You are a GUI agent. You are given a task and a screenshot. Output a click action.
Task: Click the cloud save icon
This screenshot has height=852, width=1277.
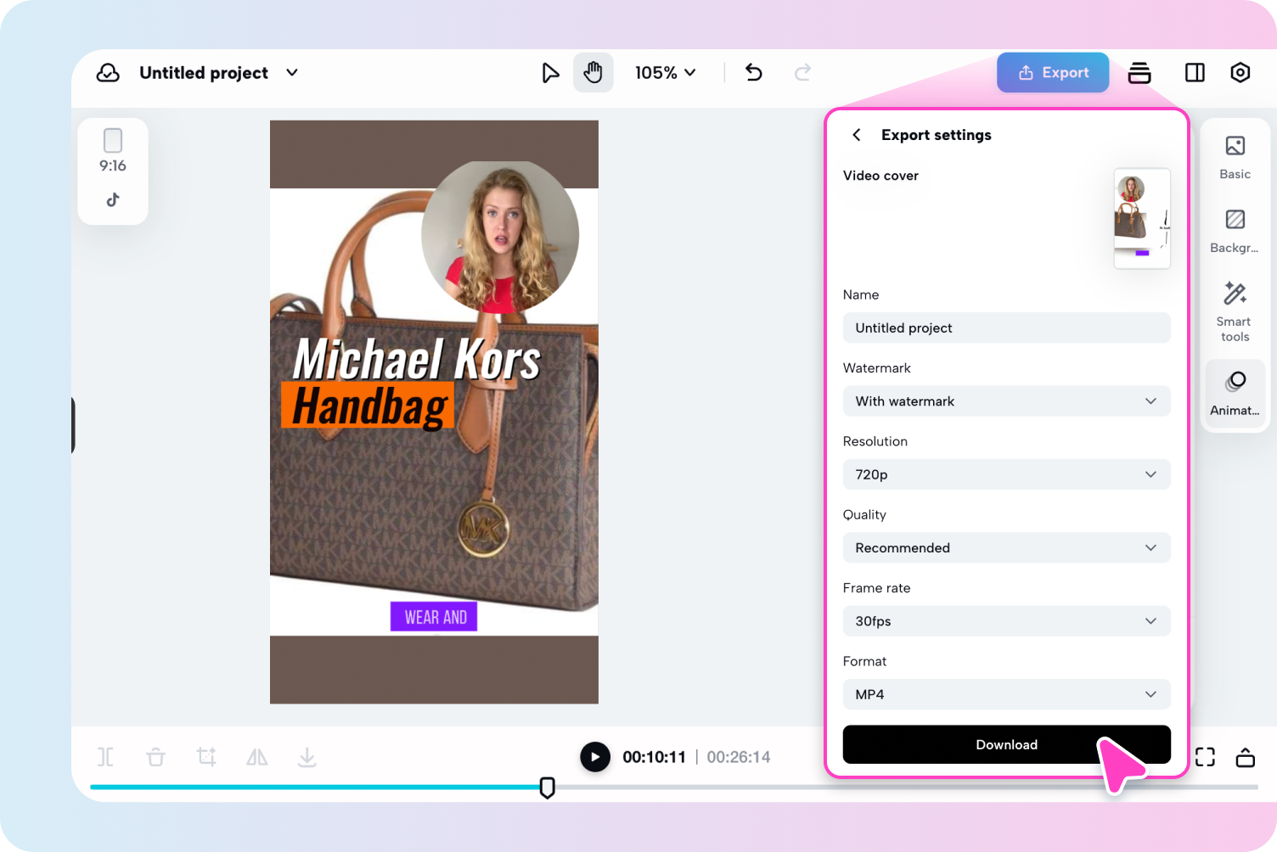point(108,73)
